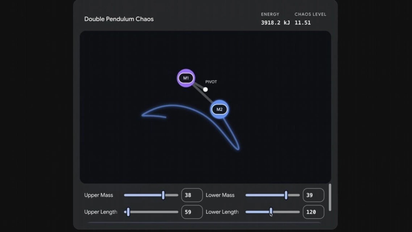Select the white pivot point
The image size is (412, 232).
[205, 89]
